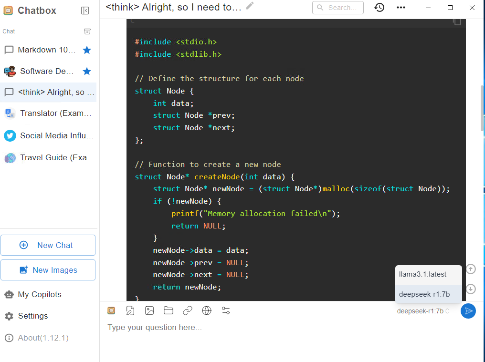Jump down using the circled down arrow
The width and height of the screenshot is (485, 362).
click(471, 289)
